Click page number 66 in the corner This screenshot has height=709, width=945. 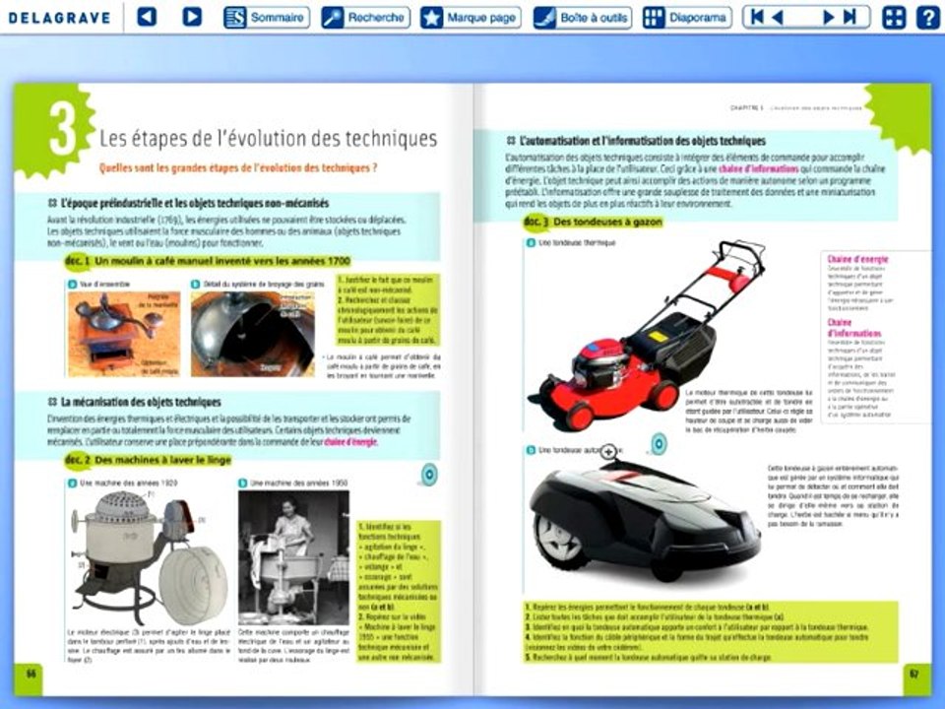pyautogui.click(x=31, y=674)
